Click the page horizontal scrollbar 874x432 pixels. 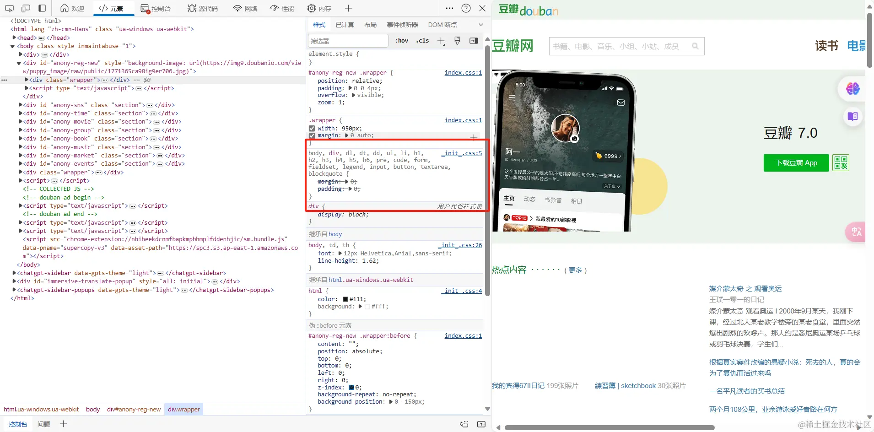pos(610,428)
